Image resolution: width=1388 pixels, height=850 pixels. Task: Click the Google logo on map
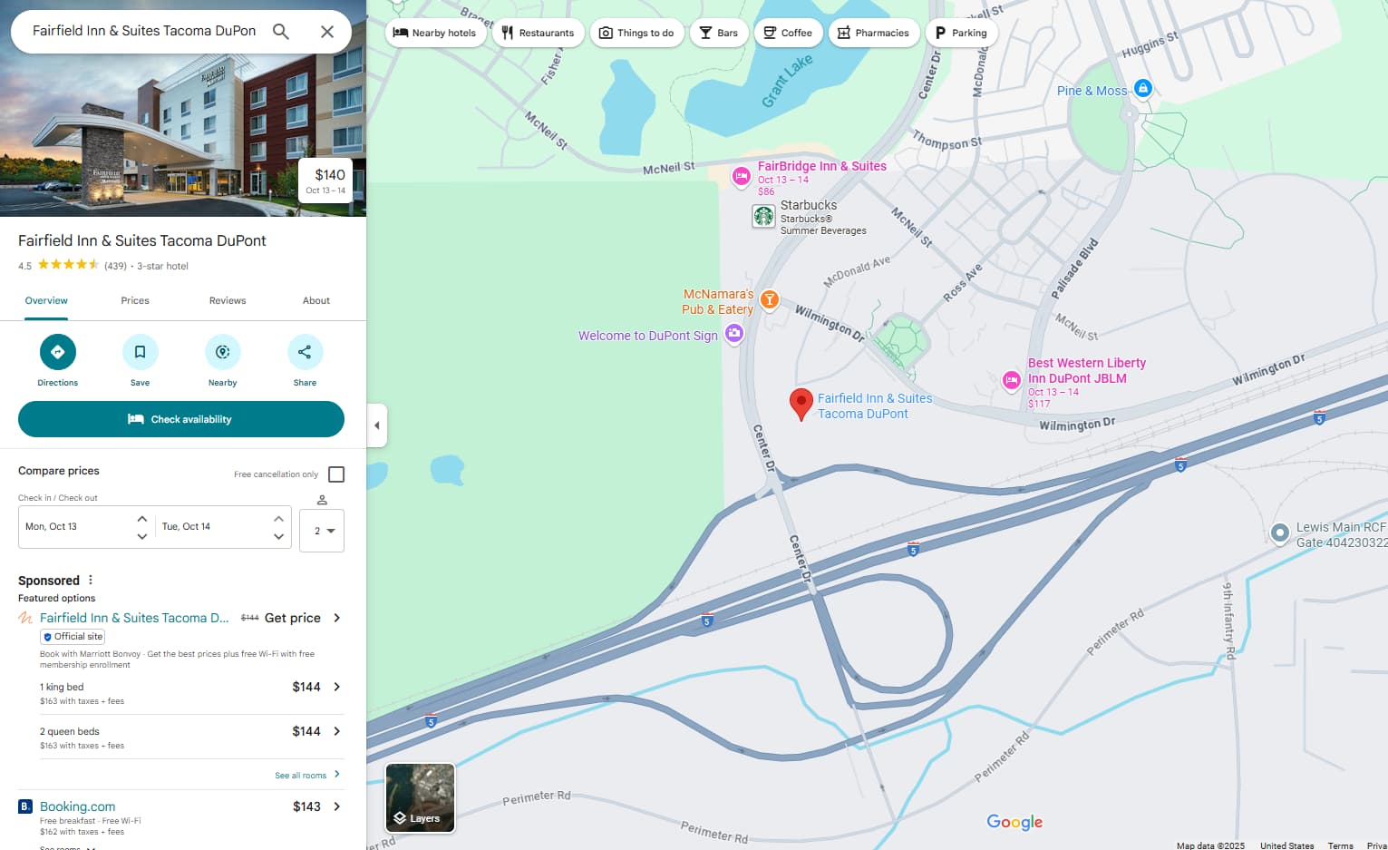pos(1014,822)
